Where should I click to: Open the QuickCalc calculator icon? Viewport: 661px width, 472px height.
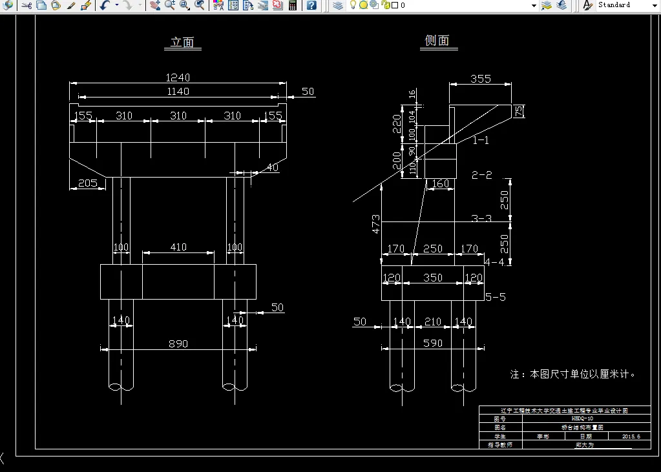point(293,5)
